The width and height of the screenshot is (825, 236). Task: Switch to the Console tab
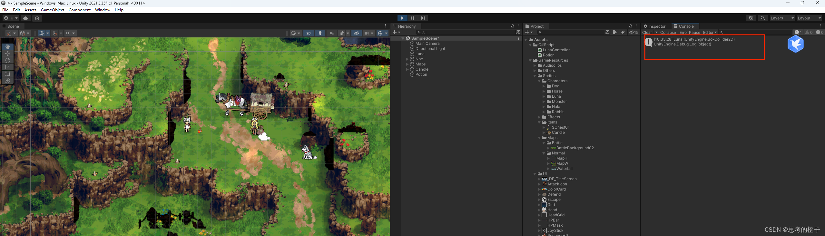pyautogui.click(x=685, y=26)
